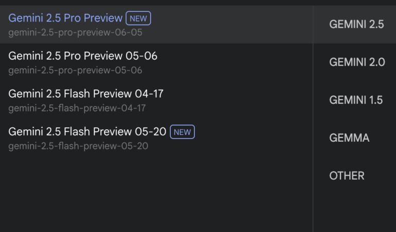Click NEW badge beside Flash Preview 05-20
Viewport: 396px width, 232px height.
coord(182,132)
